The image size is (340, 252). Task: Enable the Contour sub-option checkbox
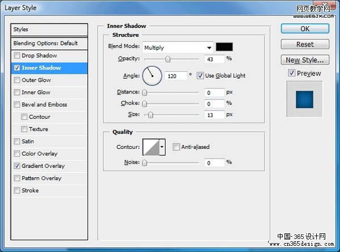(x=24, y=117)
